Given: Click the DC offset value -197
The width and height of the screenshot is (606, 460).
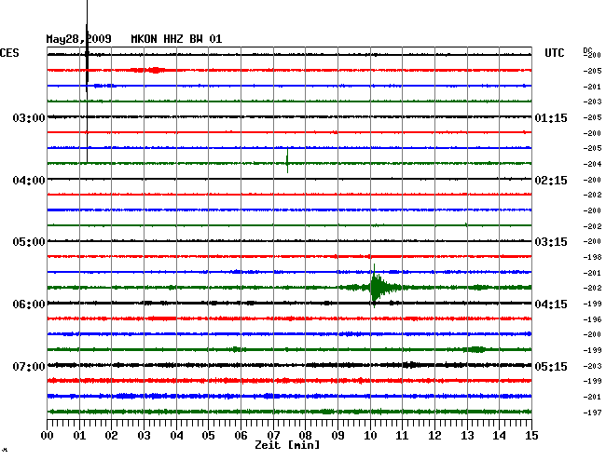Looking at the screenshot, I should tap(592, 413).
